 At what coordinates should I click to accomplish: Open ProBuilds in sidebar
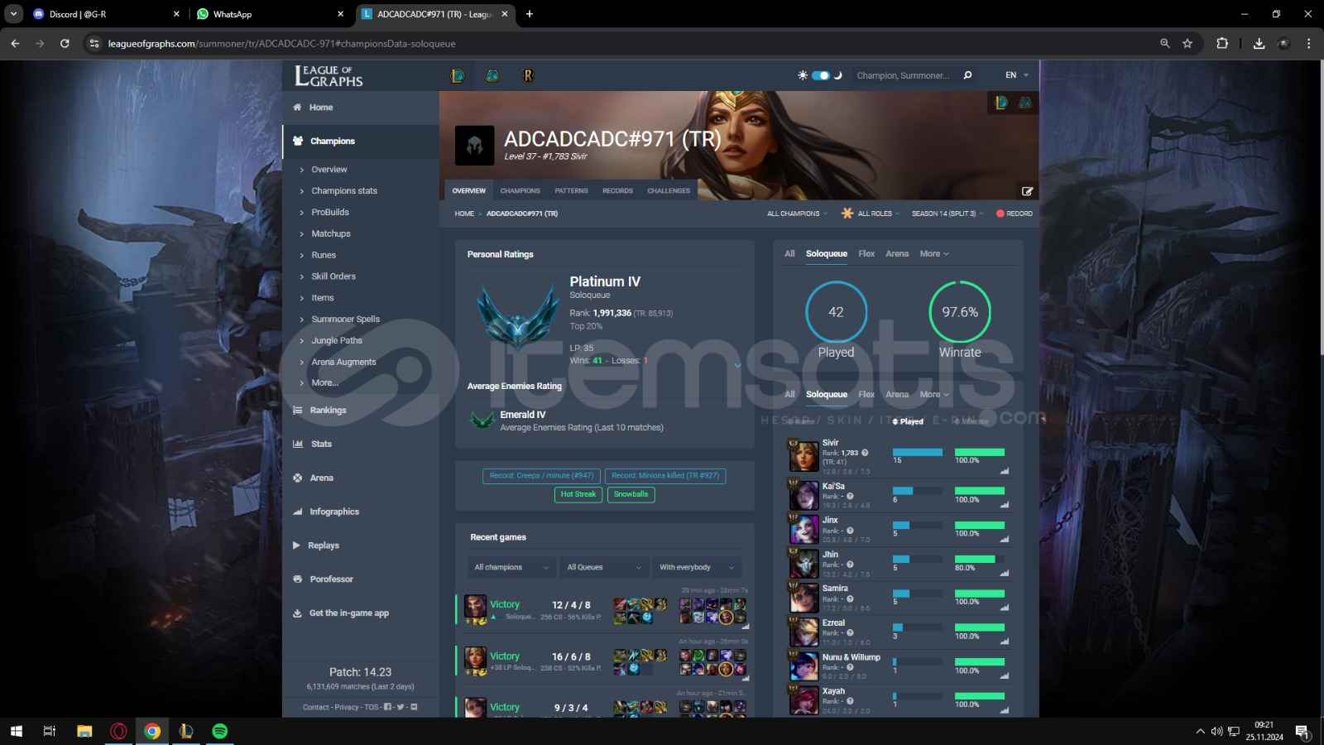330,213
